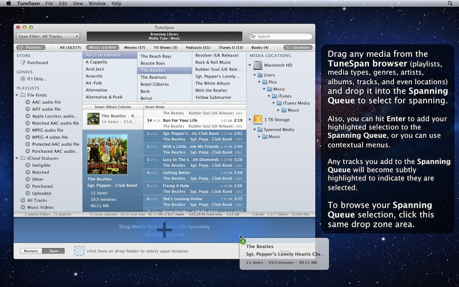Collapse the iCloud Statuses folder

pos(17,158)
